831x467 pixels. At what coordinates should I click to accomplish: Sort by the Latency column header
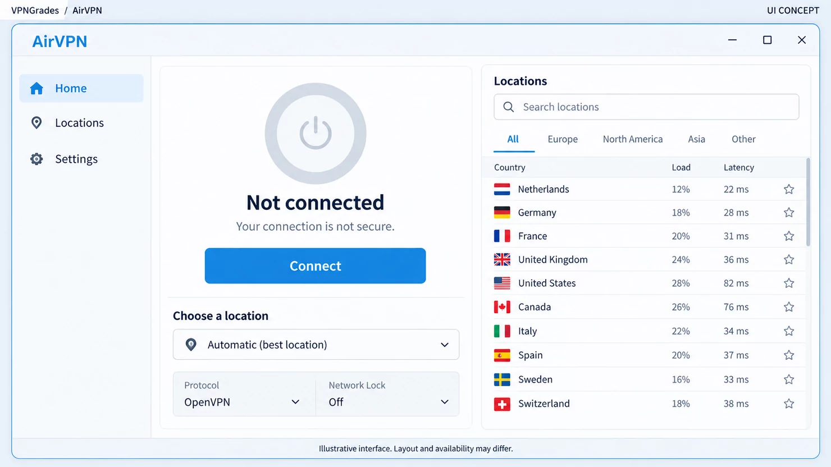click(x=738, y=167)
